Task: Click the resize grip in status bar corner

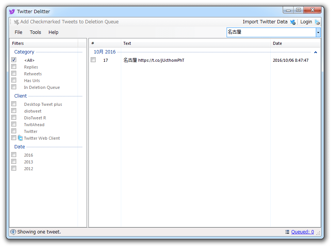Action: pyautogui.click(x=318, y=233)
